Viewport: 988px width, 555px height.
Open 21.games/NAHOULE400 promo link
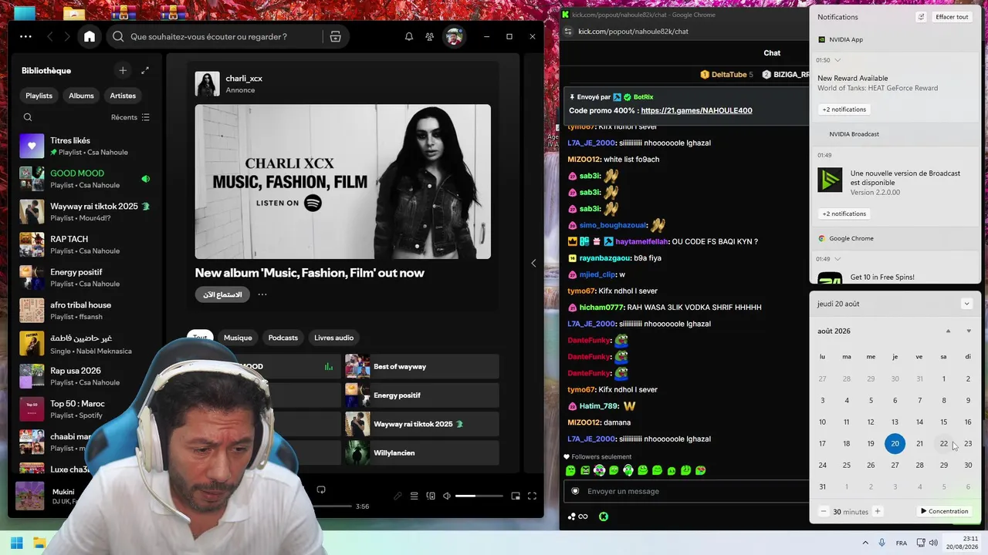point(696,110)
